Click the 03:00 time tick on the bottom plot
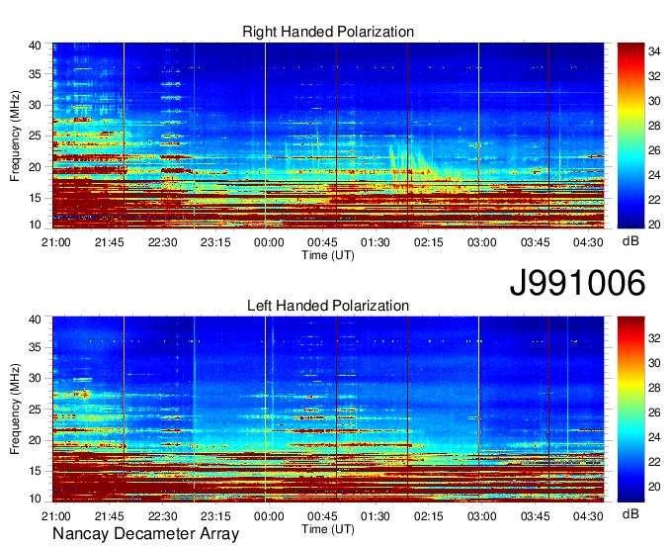 (481, 516)
